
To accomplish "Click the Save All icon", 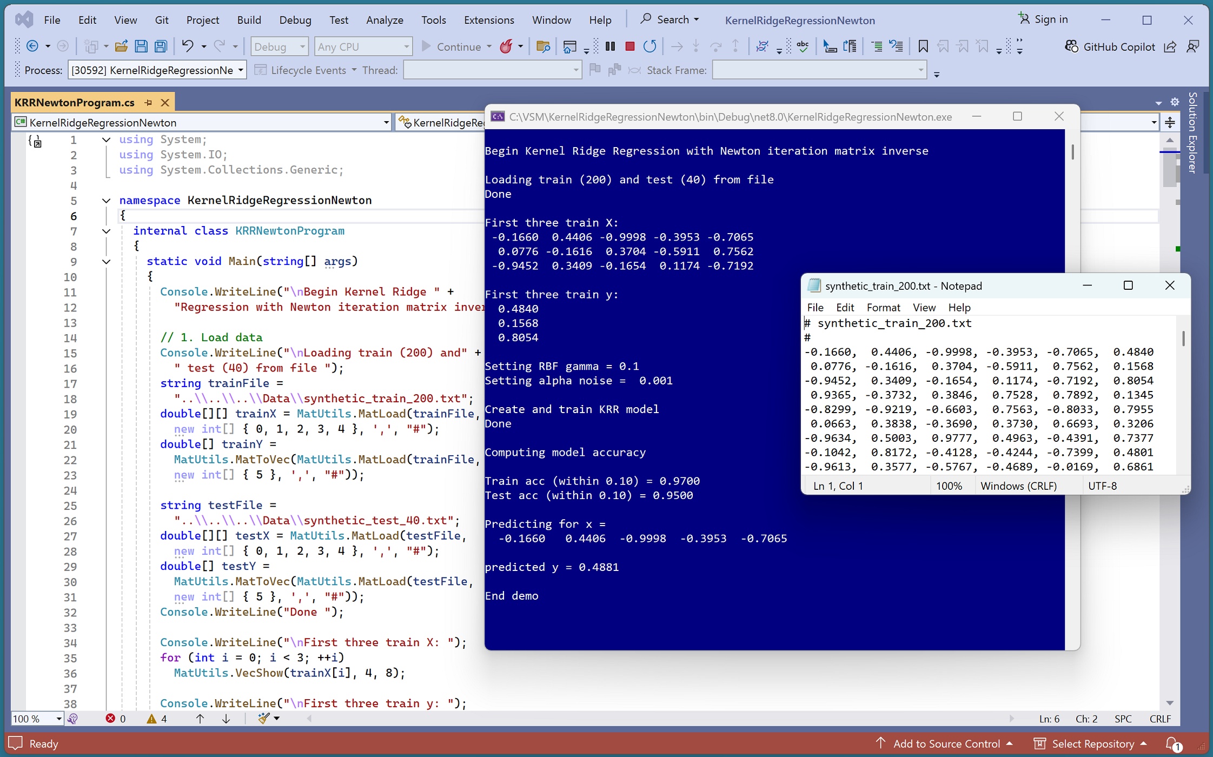I will [x=161, y=47].
